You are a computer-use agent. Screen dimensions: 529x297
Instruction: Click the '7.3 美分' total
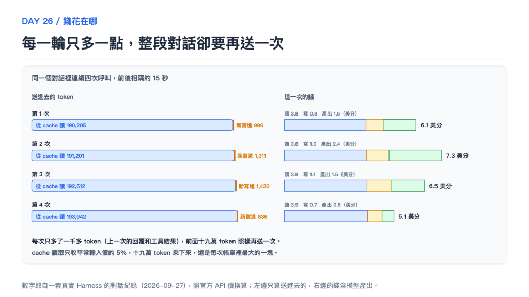[x=457, y=156]
